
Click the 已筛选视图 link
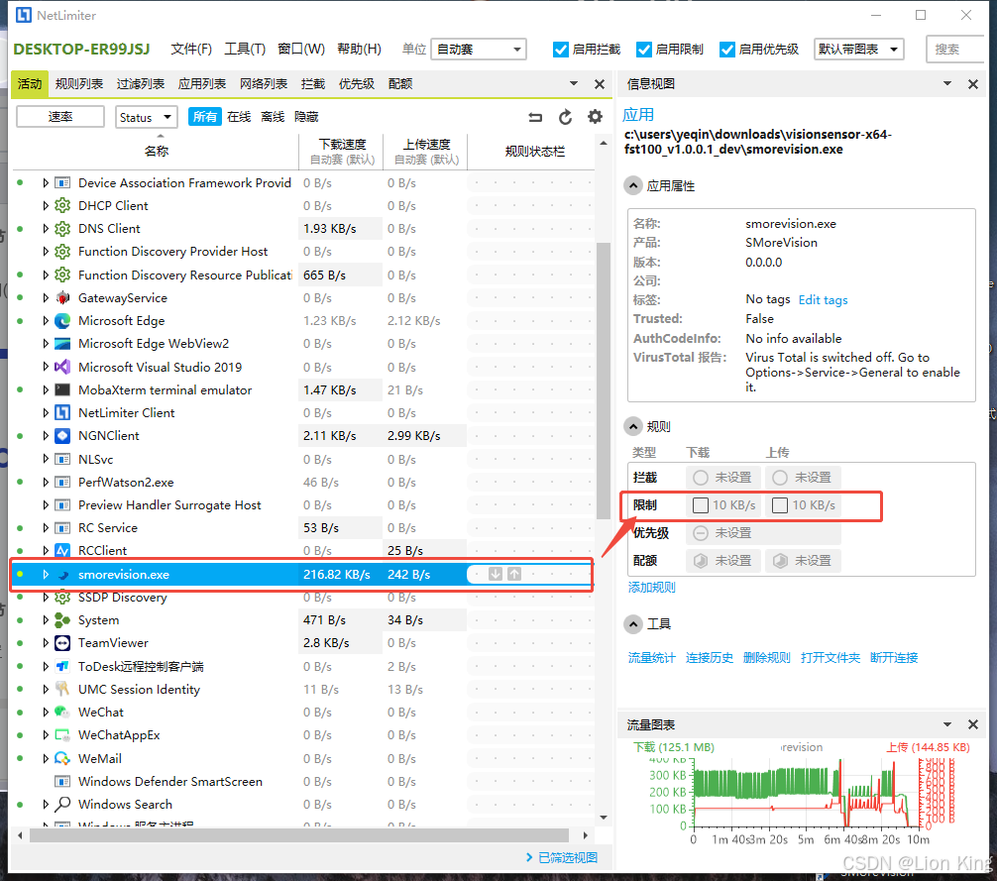[568, 857]
